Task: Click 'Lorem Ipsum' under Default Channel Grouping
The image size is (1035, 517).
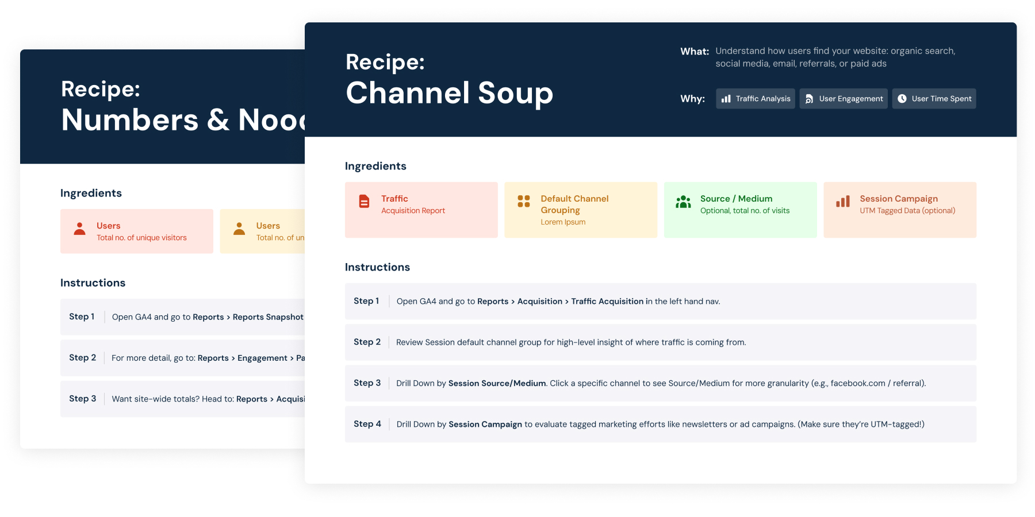Action: coord(563,222)
